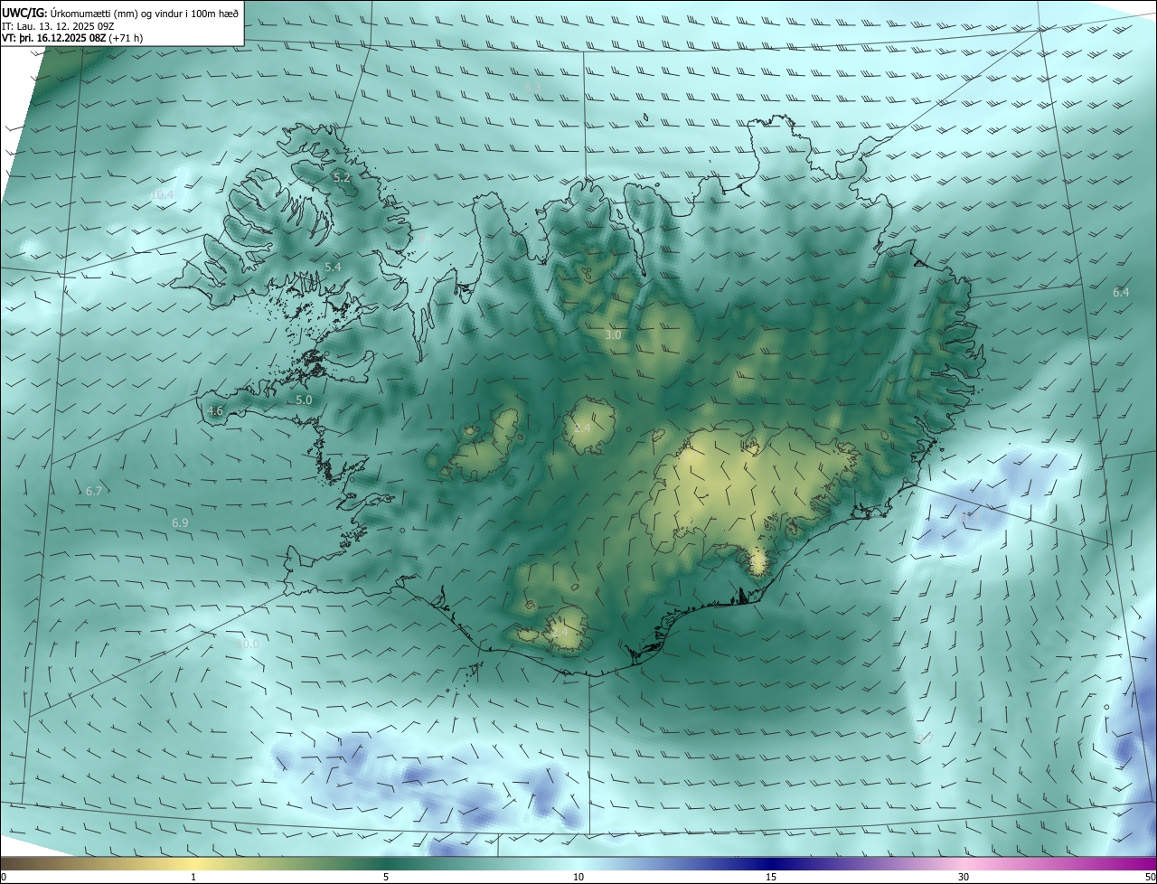Viewport: 1157px width, 884px height.
Task: Click the 5.0 value label on the map
Action: pos(304,400)
